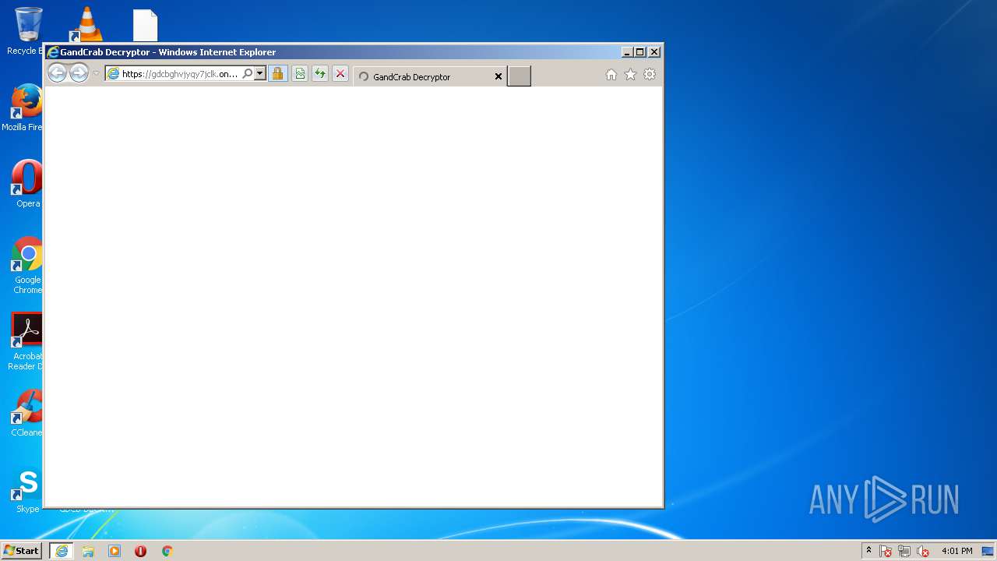Maximize the Internet Explorer window
Viewport: 997px width, 561px height.
point(640,52)
